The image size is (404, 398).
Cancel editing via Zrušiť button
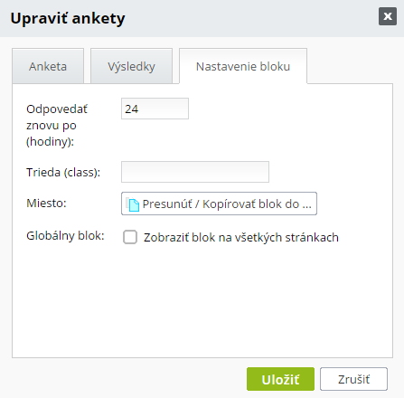tap(353, 379)
